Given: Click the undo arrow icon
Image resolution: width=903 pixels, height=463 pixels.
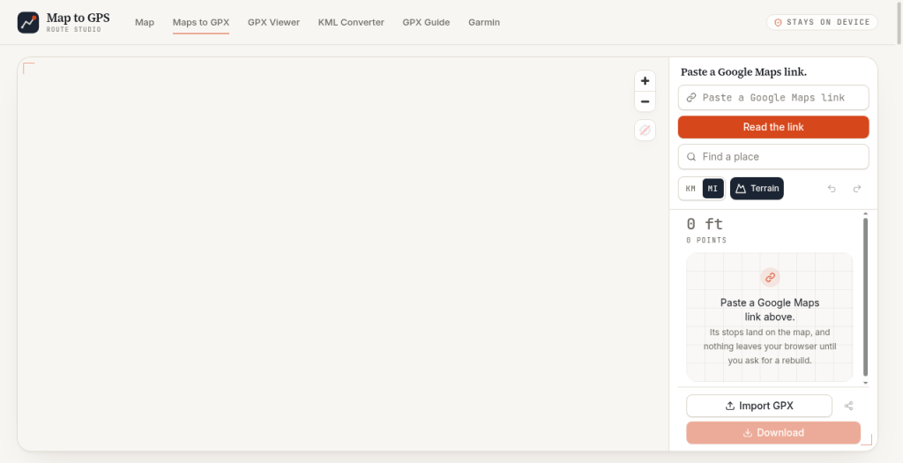Looking at the screenshot, I should 832,189.
